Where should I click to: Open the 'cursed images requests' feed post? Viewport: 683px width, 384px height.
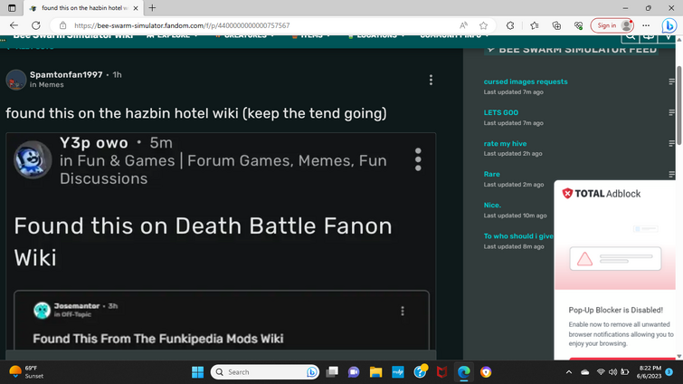(526, 82)
